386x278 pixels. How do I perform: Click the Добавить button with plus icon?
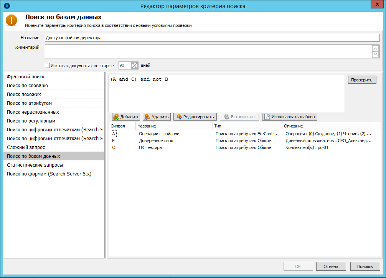pyautogui.click(x=126, y=117)
